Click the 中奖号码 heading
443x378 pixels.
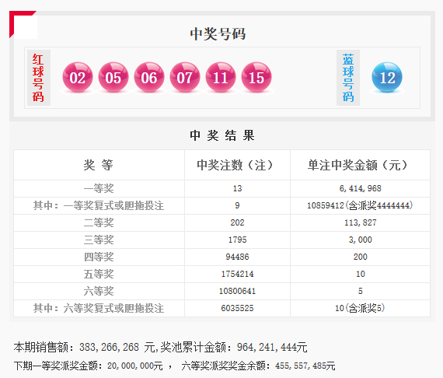click(218, 34)
